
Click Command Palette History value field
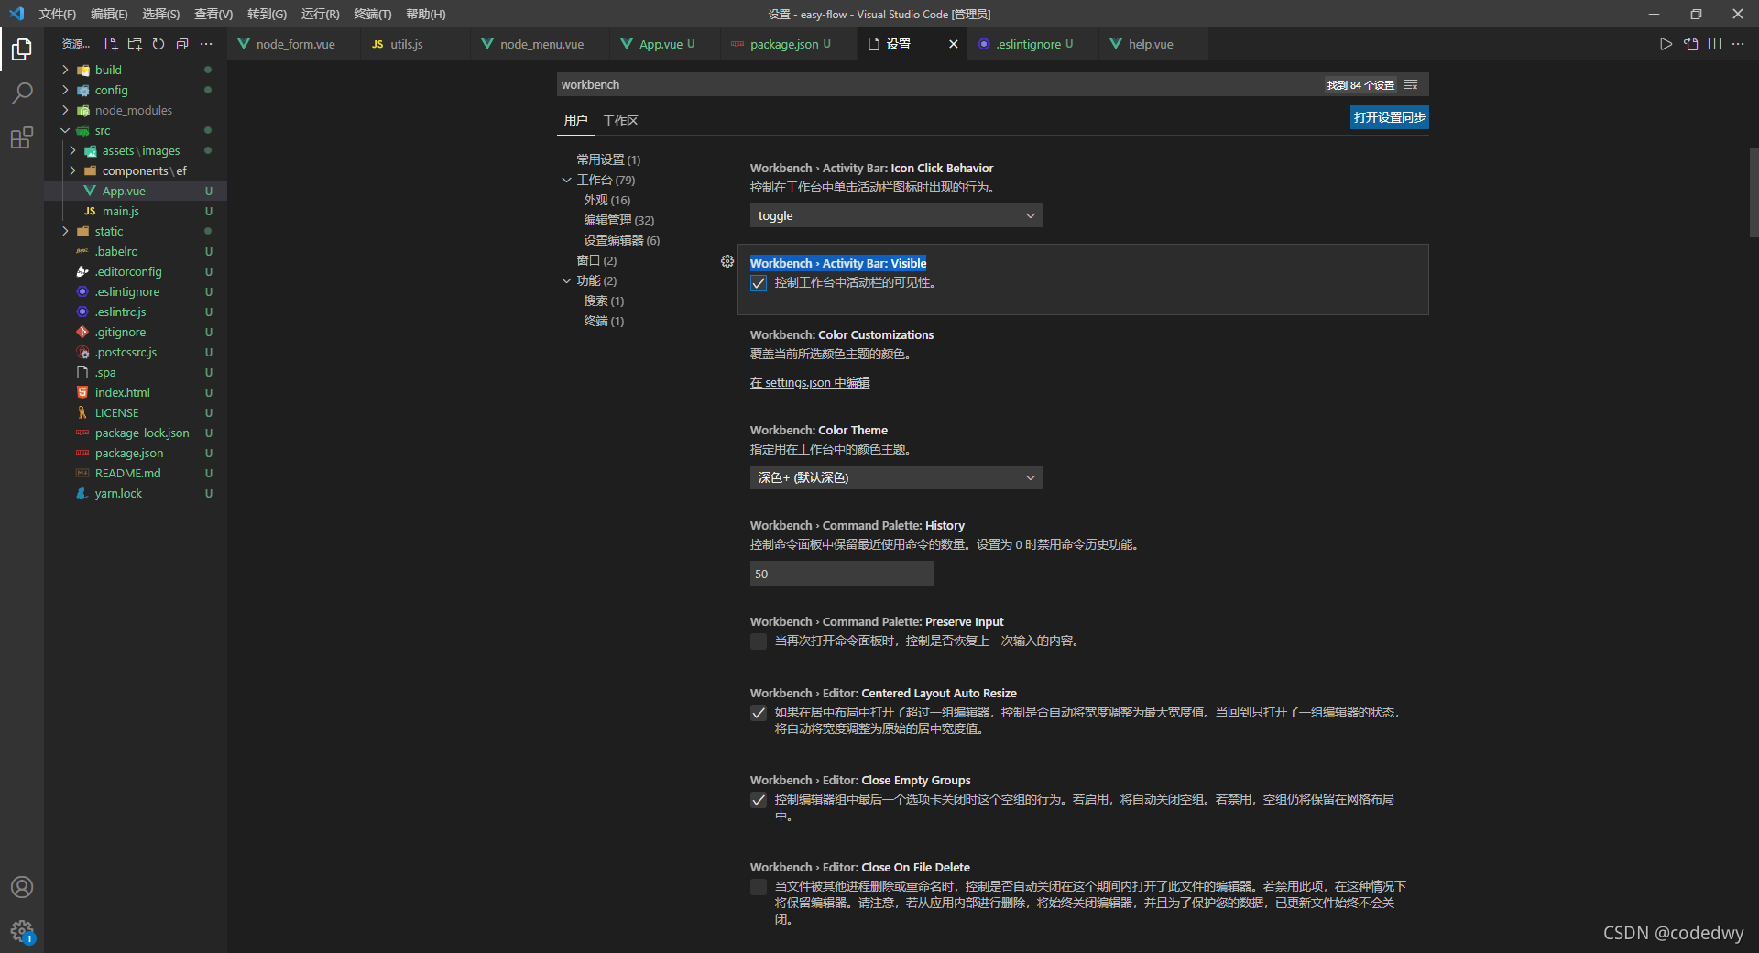(841, 574)
